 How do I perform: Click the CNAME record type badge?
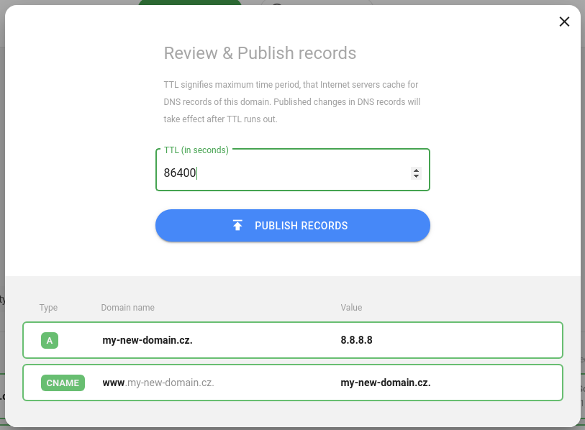point(63,383)
